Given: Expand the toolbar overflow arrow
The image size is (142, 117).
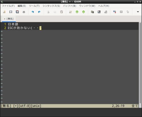Looking at the screenshot, I should (138, 12).
